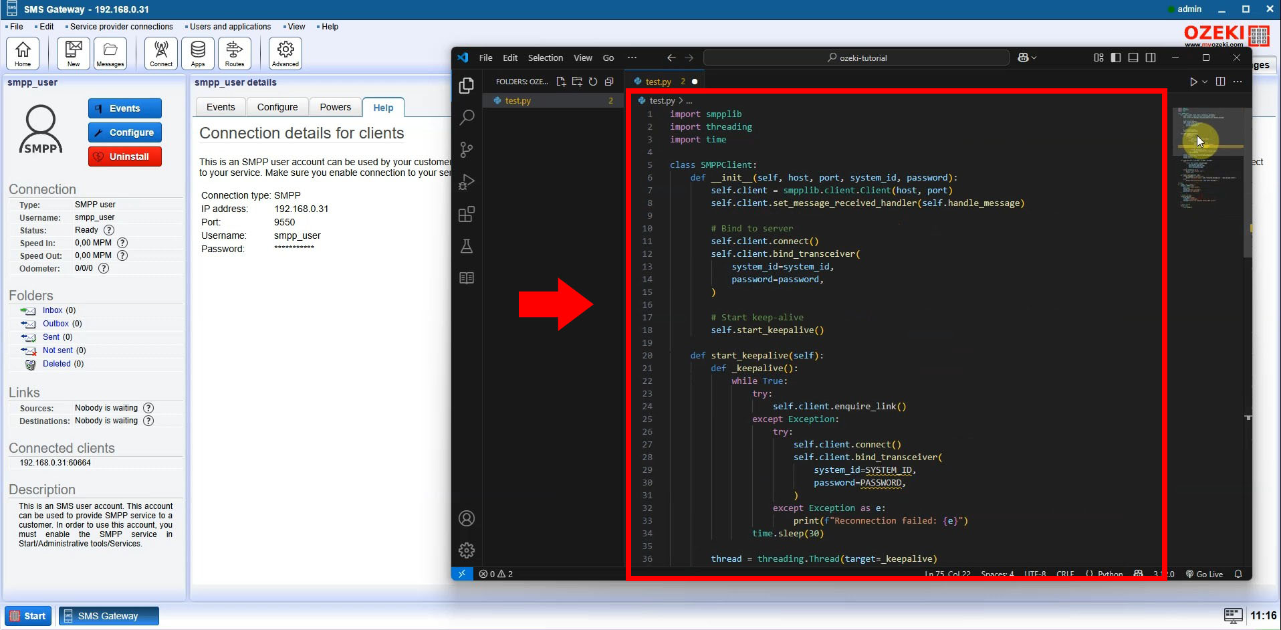Select test.py in Explorer tree
The image size is (1281, 630).
tap(554, 101)
